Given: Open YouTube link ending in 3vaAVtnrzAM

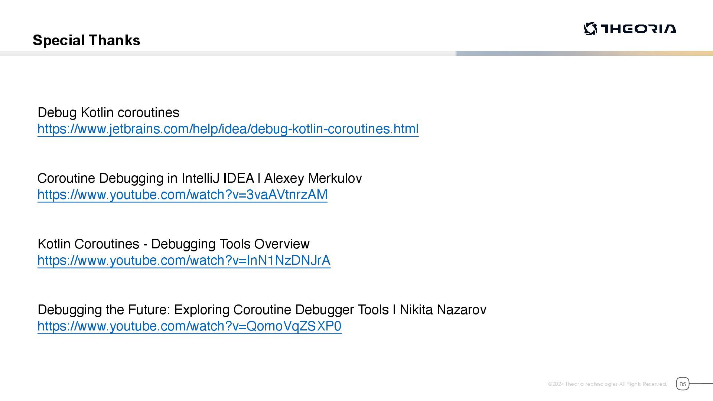Looking at the screenshot, I should pyautogui.click(x=182, y=195).
